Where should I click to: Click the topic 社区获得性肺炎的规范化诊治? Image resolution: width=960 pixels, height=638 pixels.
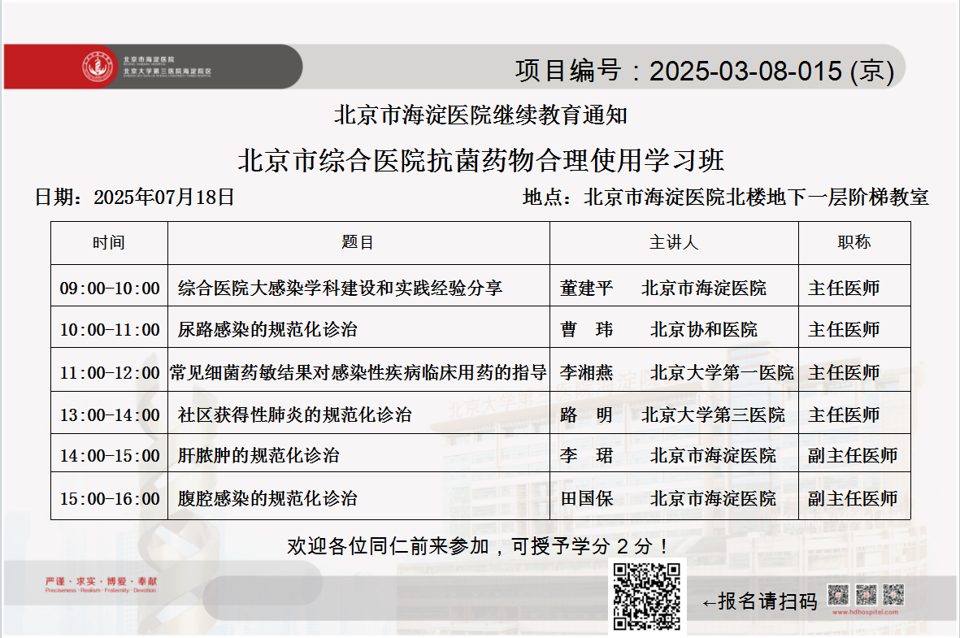294,415
